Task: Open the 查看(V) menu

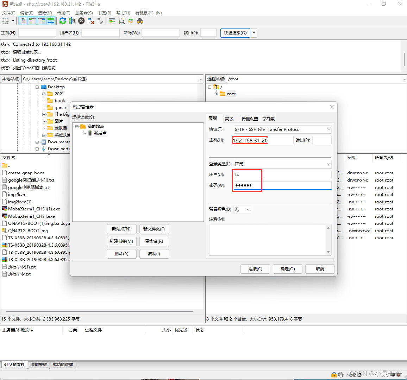Action: click(45, 13)
